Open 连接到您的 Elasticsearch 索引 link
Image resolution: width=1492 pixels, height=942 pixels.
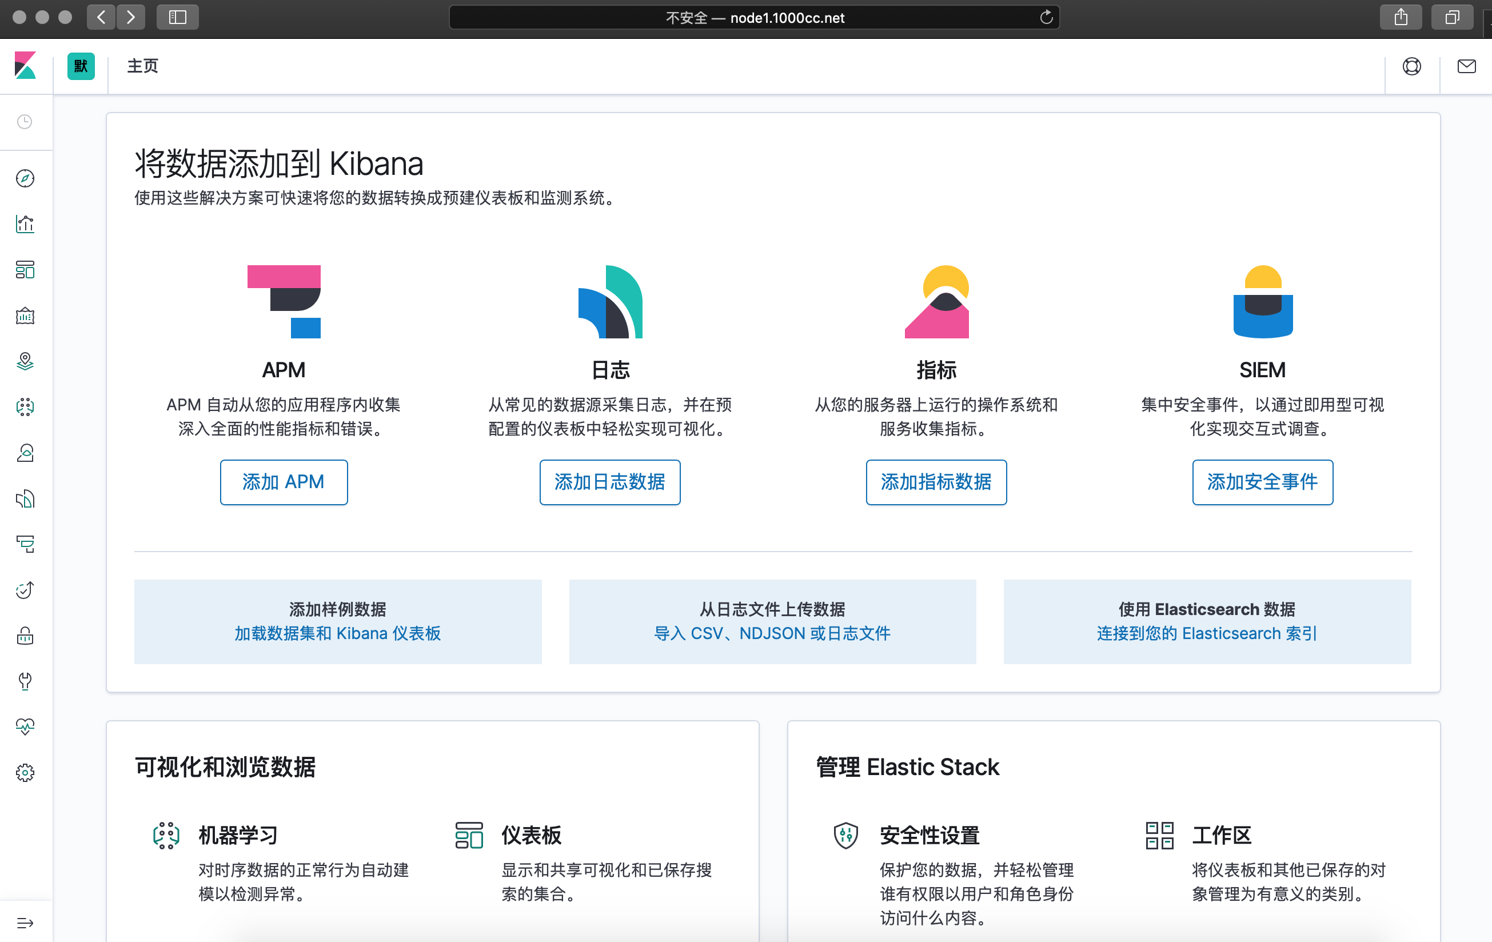point(1206,633)
